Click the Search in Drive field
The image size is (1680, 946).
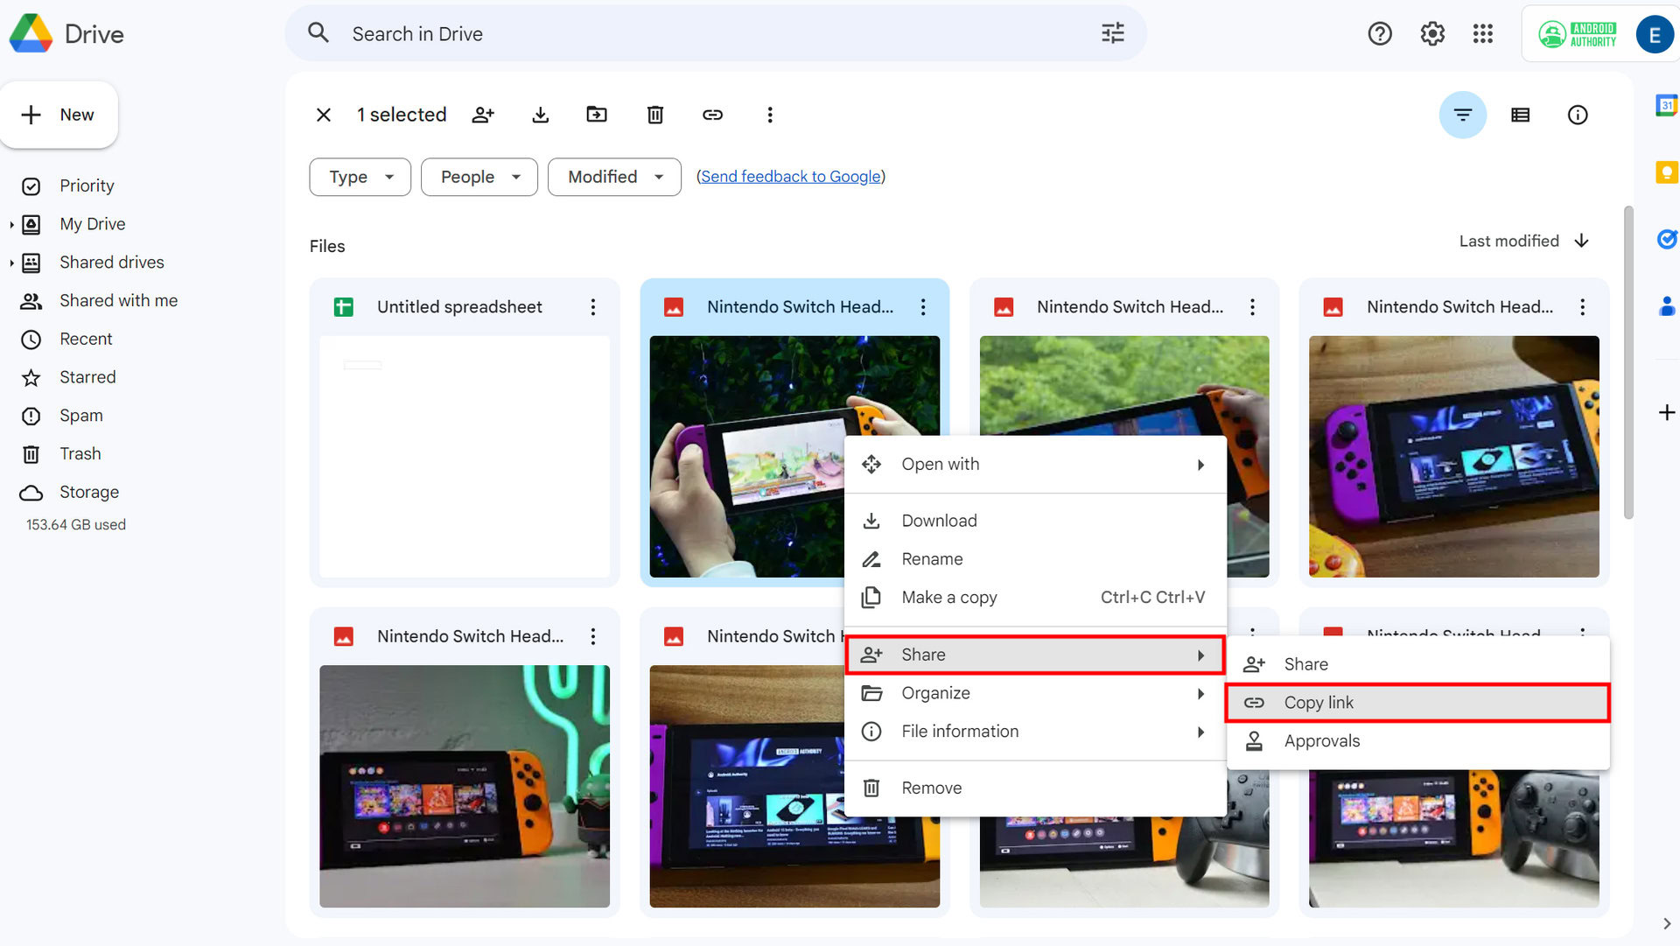click(716, 33)
